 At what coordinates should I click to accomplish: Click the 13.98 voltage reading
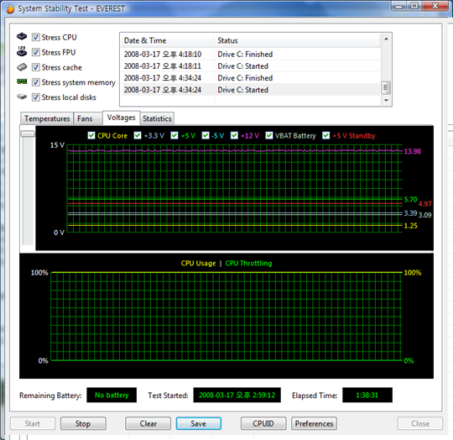click(413, 151)
